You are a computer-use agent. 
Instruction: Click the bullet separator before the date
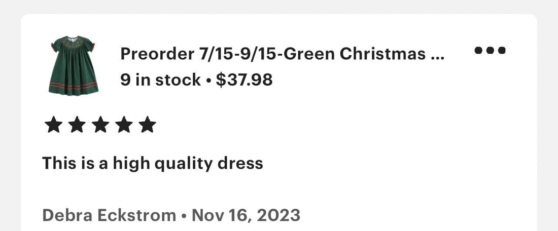tap(184, 216)
